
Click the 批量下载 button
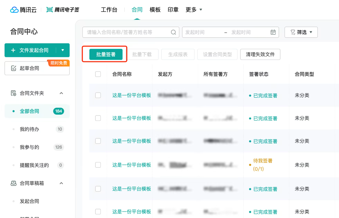[x=142, y=54]
